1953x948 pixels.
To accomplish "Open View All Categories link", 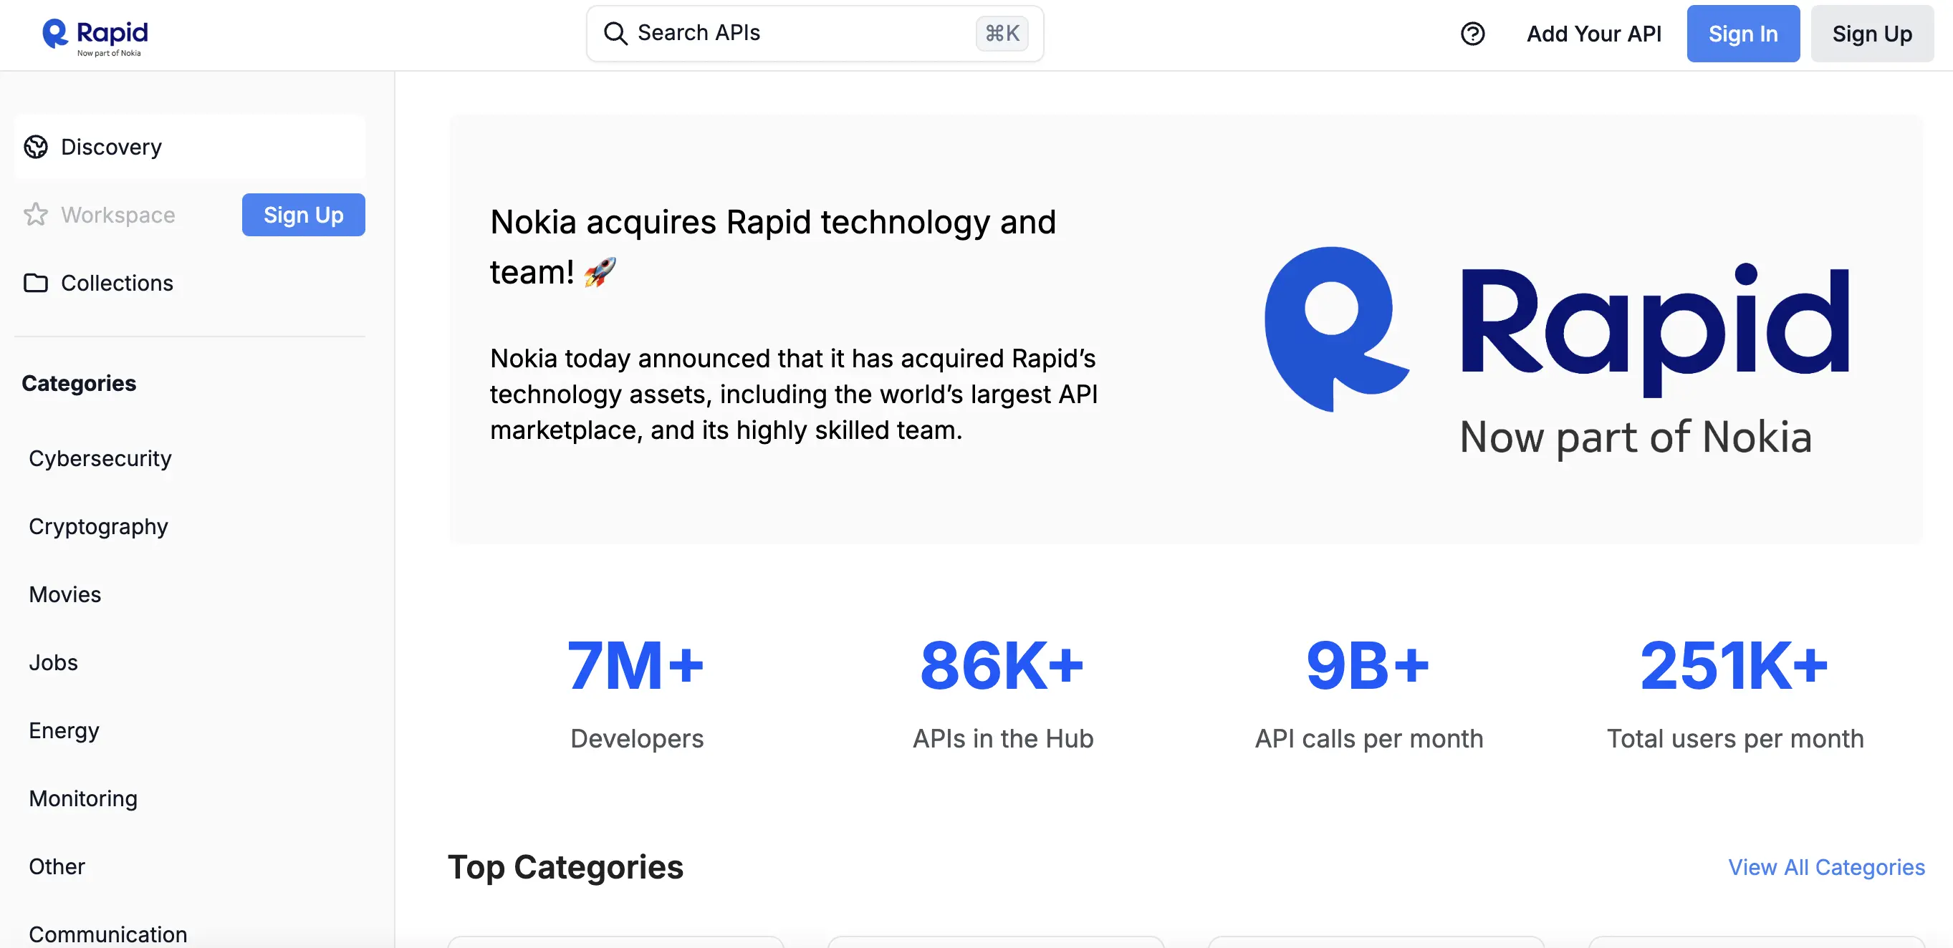I will coord(1825,867).
